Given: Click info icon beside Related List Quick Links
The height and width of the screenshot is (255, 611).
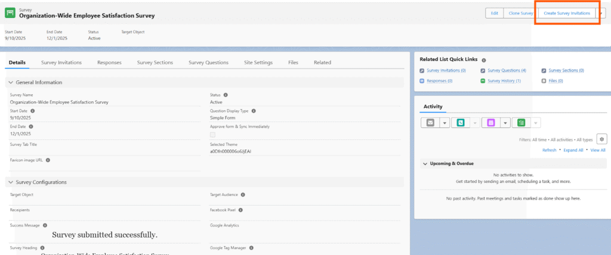Looking at the screenshot, I should point(484,60).
